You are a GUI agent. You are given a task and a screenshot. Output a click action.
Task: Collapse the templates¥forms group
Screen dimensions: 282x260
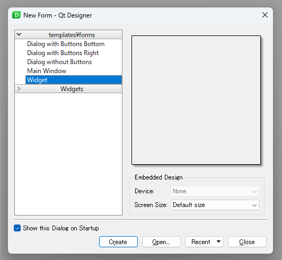coord(19,34)
